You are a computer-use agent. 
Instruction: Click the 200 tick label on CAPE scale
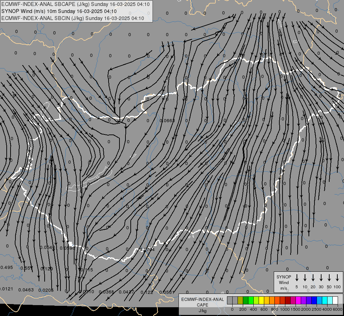click(243, 309)
